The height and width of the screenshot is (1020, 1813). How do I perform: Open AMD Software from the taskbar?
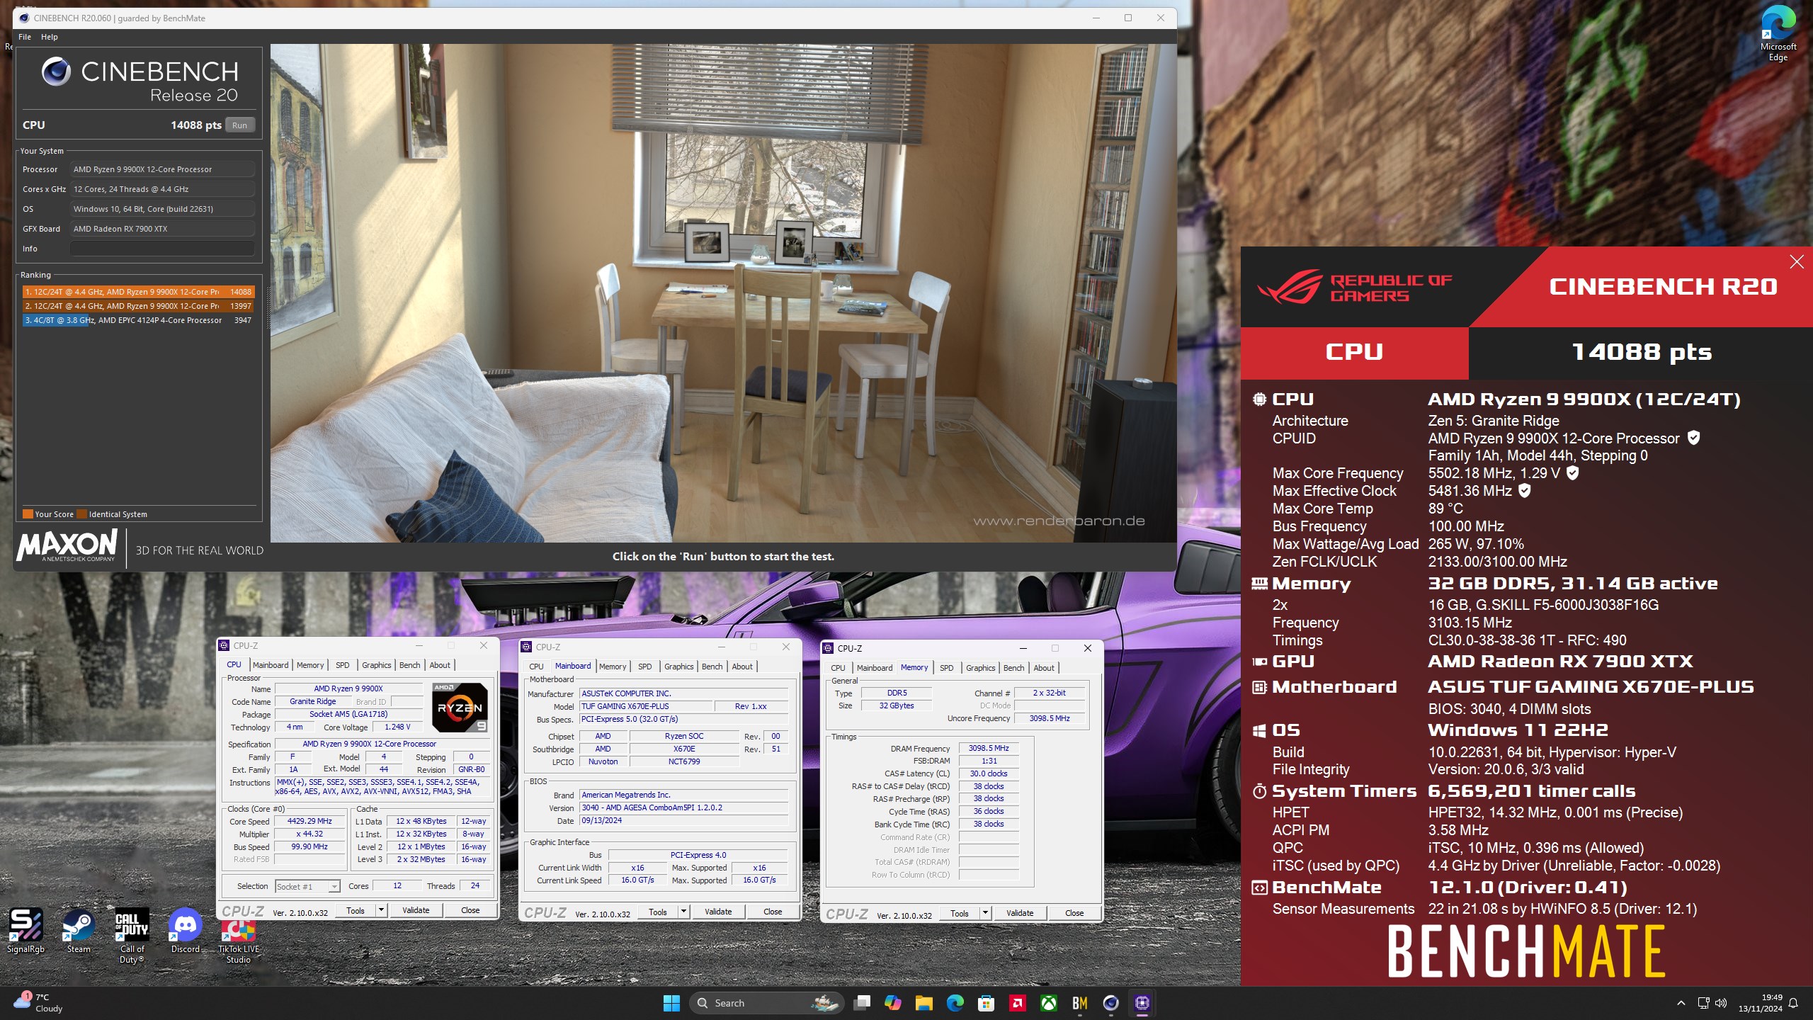pyautogui.click(x=1017, y=1003)
